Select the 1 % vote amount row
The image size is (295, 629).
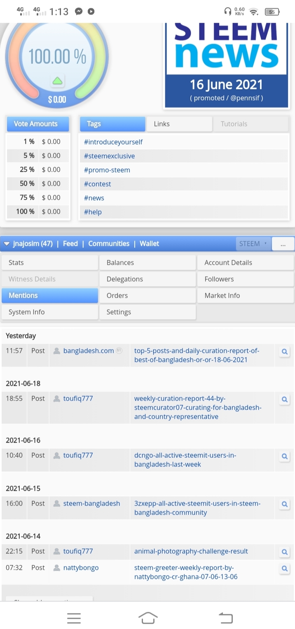tap(38, 142)
